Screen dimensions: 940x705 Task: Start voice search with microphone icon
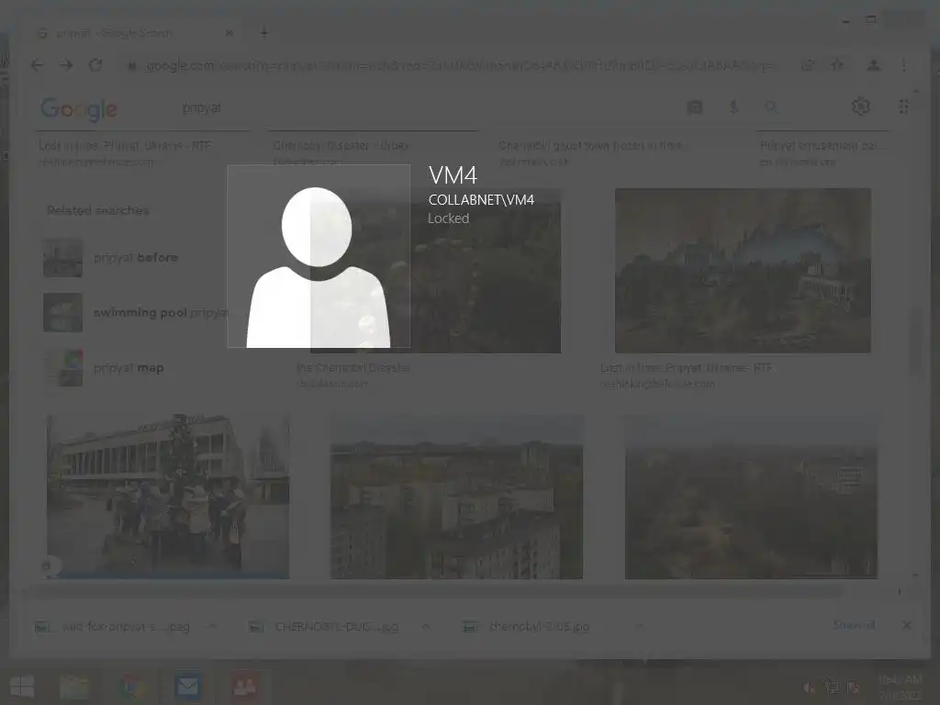pos(733,107)
